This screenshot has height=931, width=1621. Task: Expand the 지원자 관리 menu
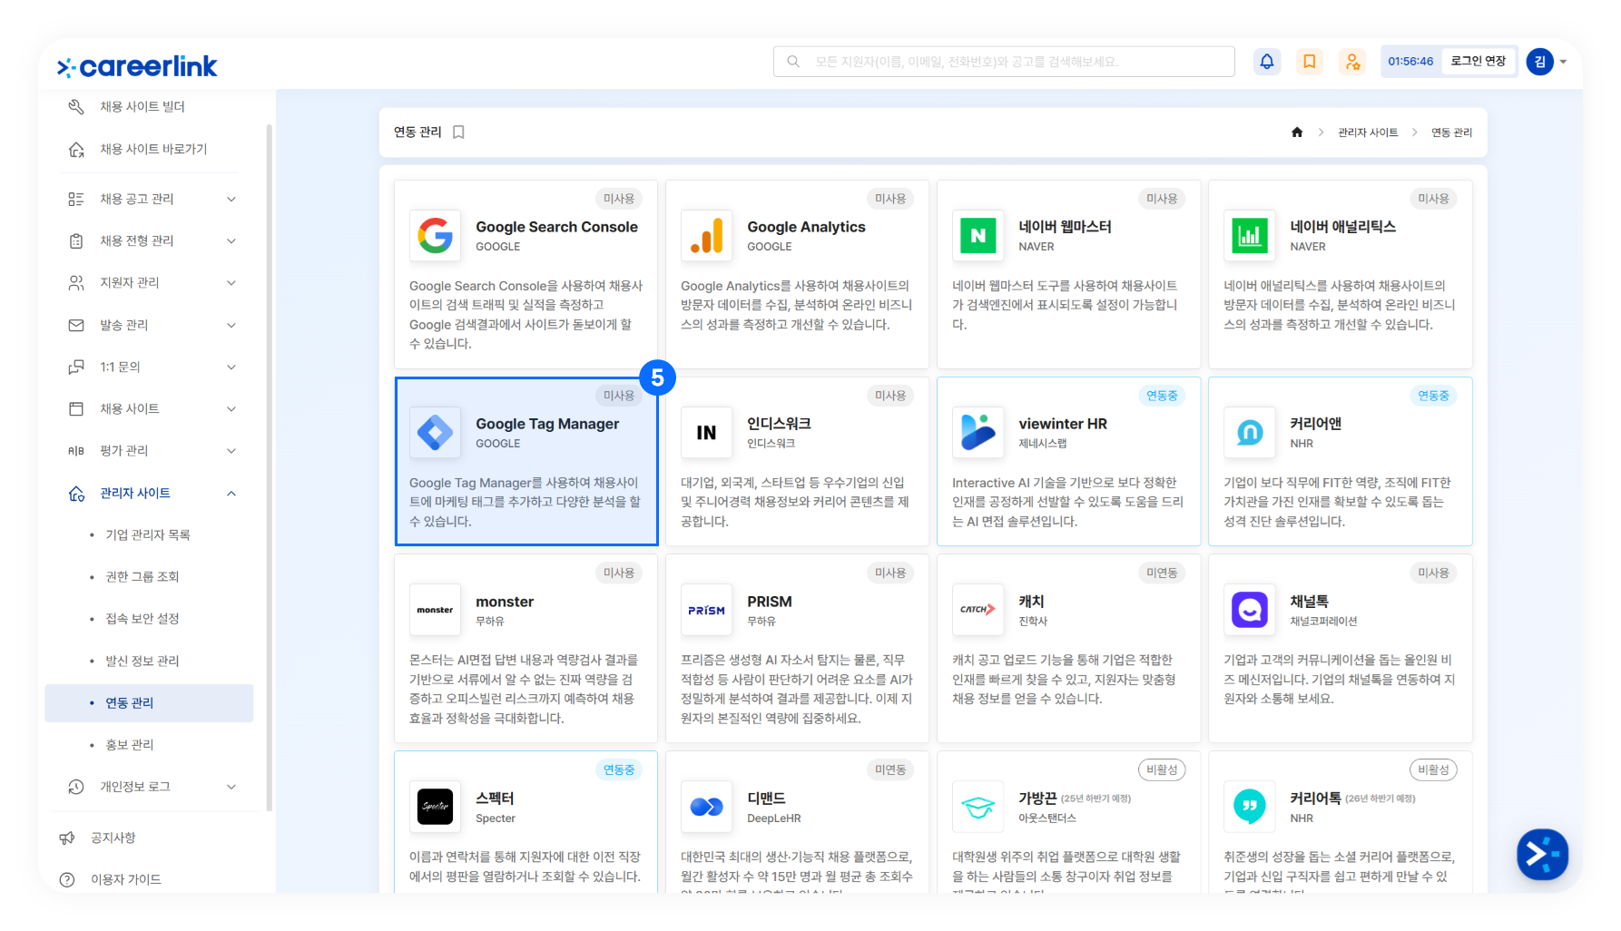152,282
